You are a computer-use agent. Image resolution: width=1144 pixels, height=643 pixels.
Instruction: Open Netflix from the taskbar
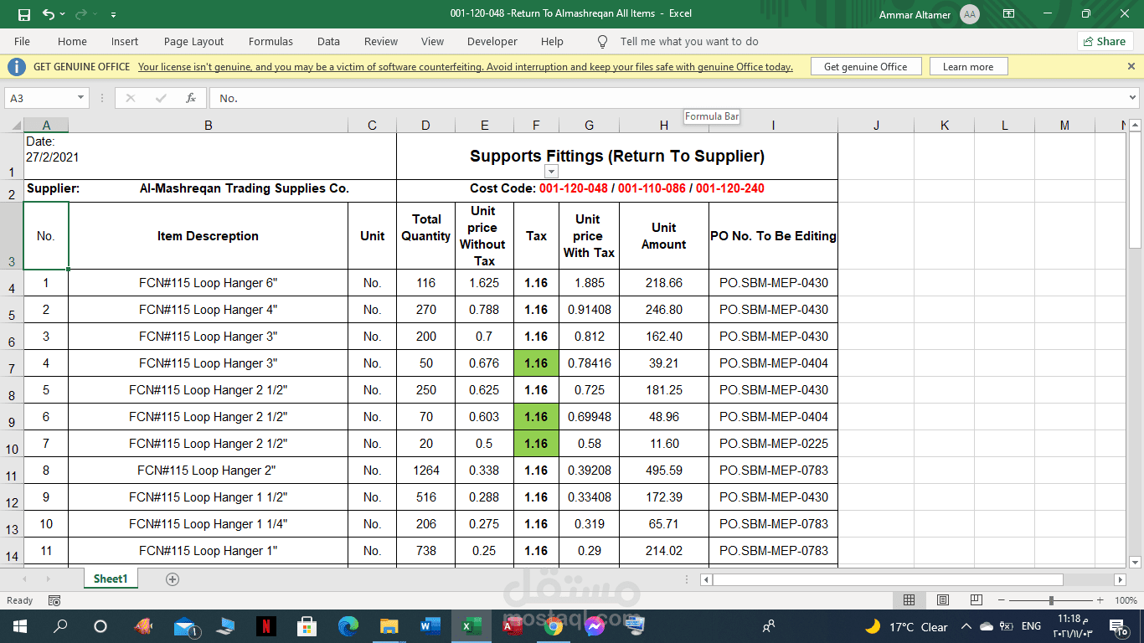pos(266,626)
